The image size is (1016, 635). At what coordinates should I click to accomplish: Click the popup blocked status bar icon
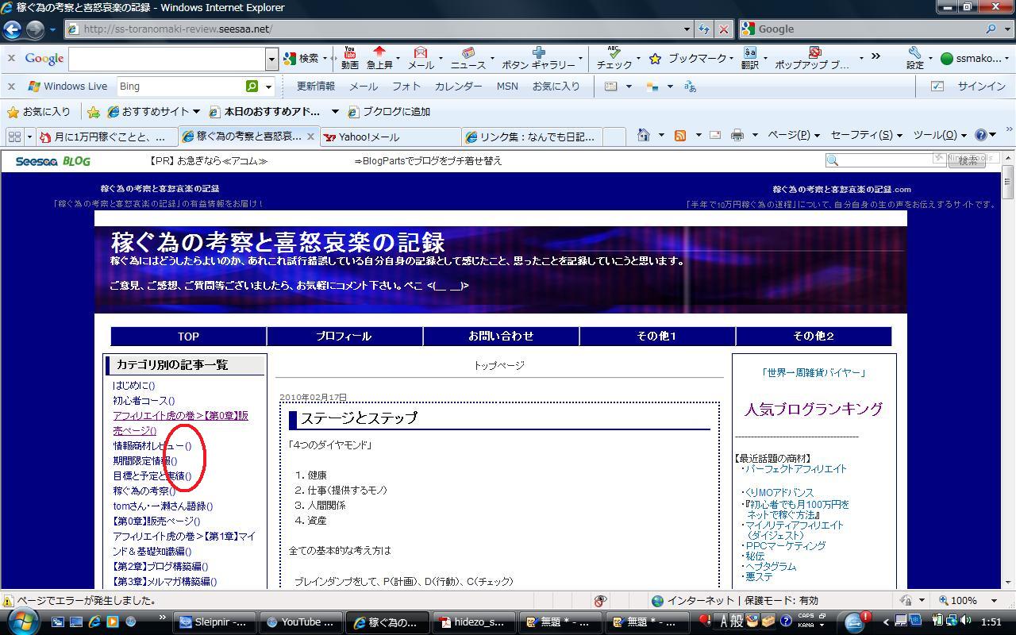(600, 601)
